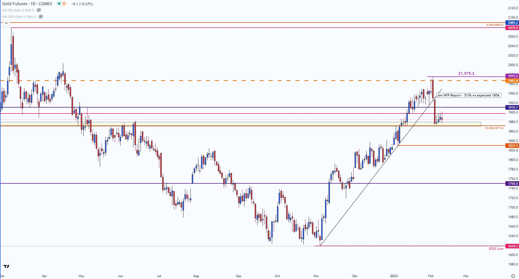Click the 1750.0 purple price tag
The image size is (519, 279).
[512, 184]
